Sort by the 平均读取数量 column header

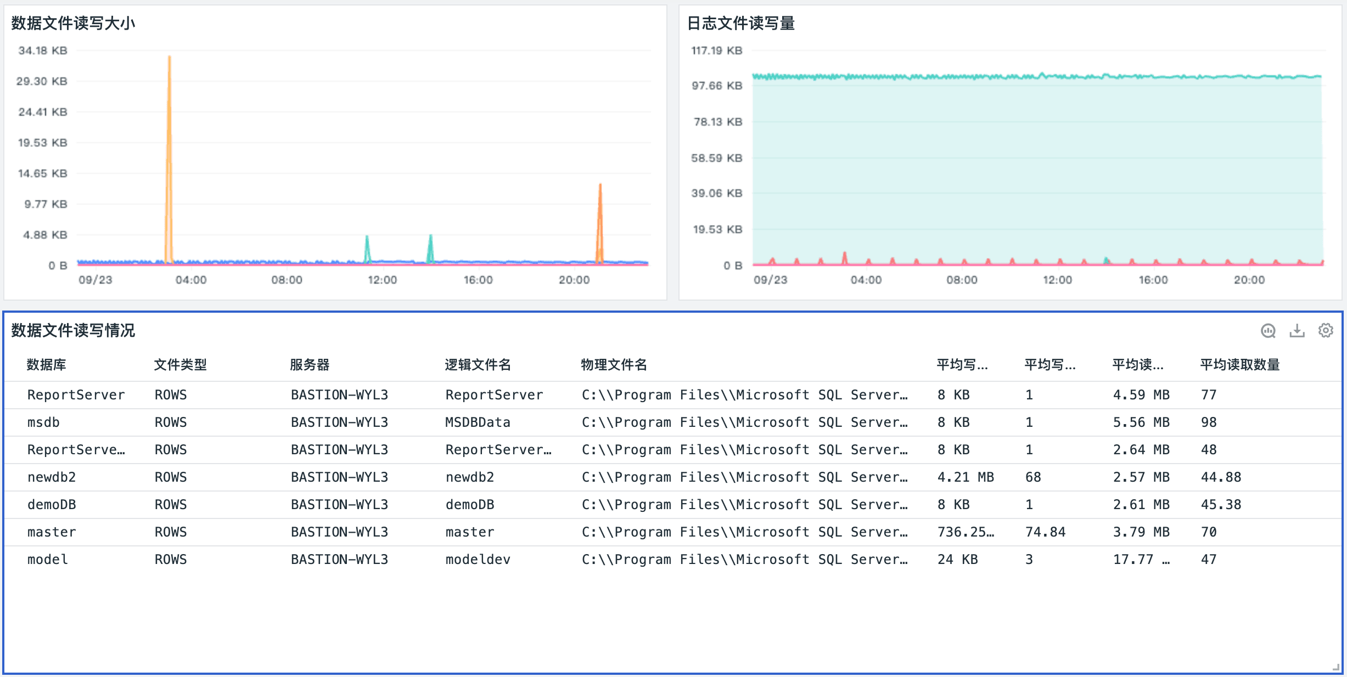point(1240,365)
